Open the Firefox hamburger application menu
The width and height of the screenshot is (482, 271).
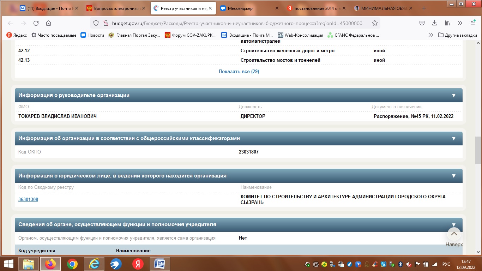click(472, 23)
